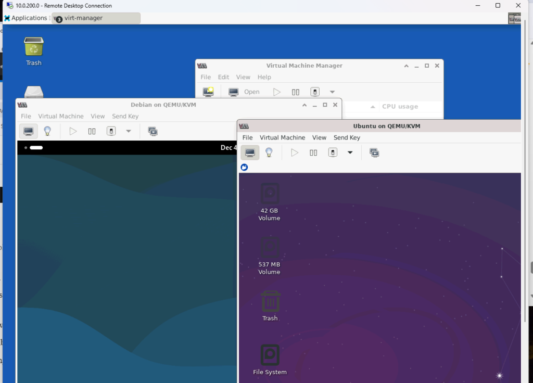
Task: Click the shut down icon in Debian toolbar
Action: point(111,131)
